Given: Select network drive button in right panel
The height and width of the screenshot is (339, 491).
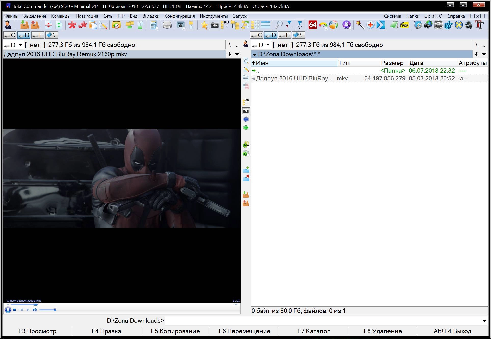Looking at the screenshot, I should coord(298,35).
